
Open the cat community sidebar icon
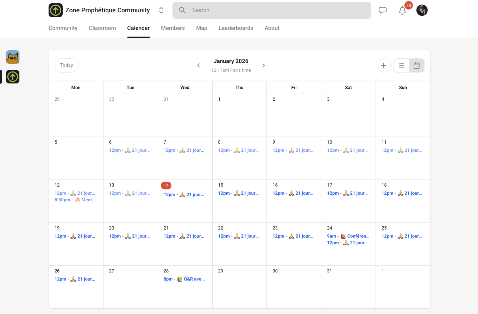point(13,57)
